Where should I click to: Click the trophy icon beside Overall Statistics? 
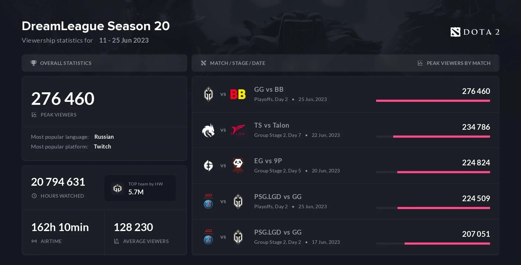(x=34, y=63)
